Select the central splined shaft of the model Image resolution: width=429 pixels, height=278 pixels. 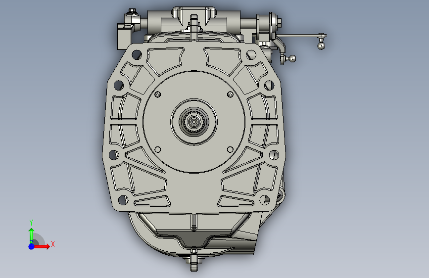[193, 122]
